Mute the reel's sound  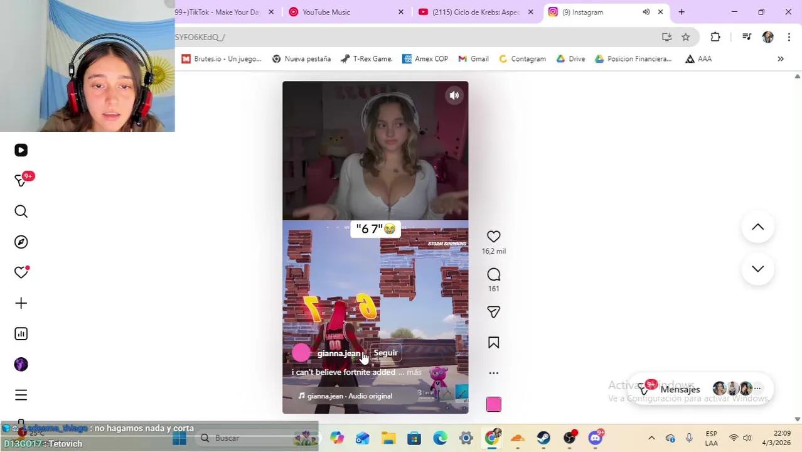click(454, 95)
